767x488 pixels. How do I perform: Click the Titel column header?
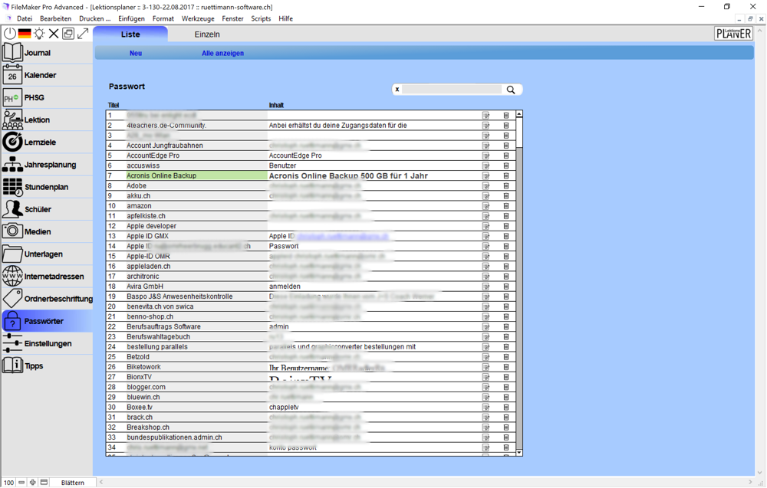[114, 105]
